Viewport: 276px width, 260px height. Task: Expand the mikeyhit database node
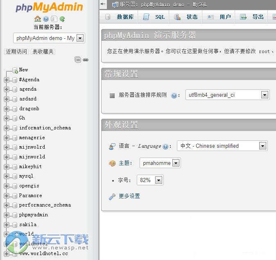(6, 167)
